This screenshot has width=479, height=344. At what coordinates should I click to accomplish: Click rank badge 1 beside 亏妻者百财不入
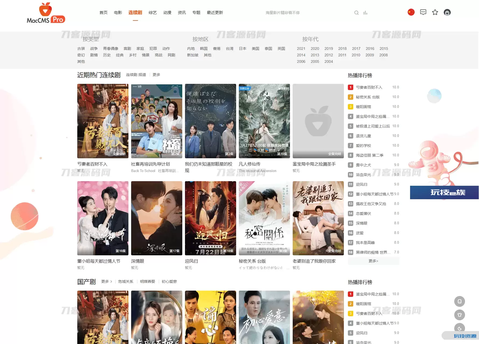tap(350, 87)
